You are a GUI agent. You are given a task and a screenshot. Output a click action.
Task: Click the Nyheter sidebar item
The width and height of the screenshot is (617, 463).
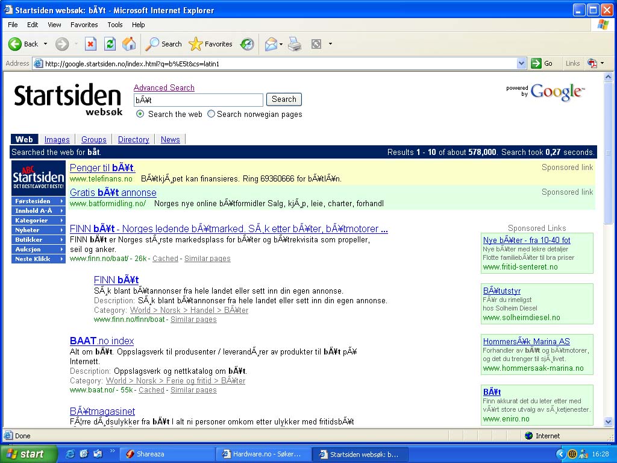(x=38, y=230)
